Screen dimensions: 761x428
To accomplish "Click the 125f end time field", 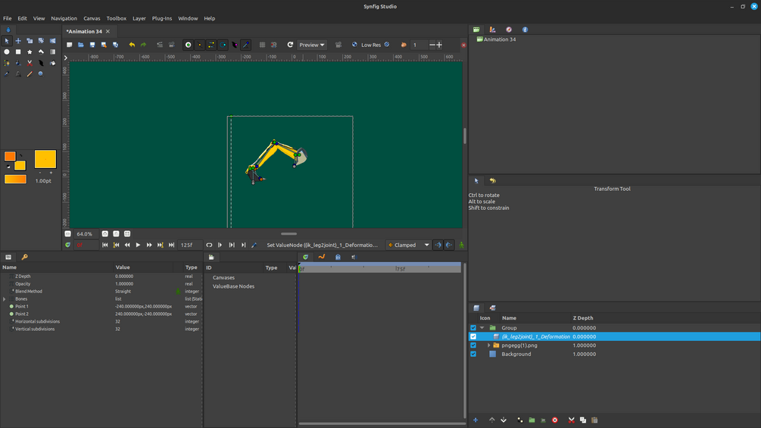I will tap(190, 245).
